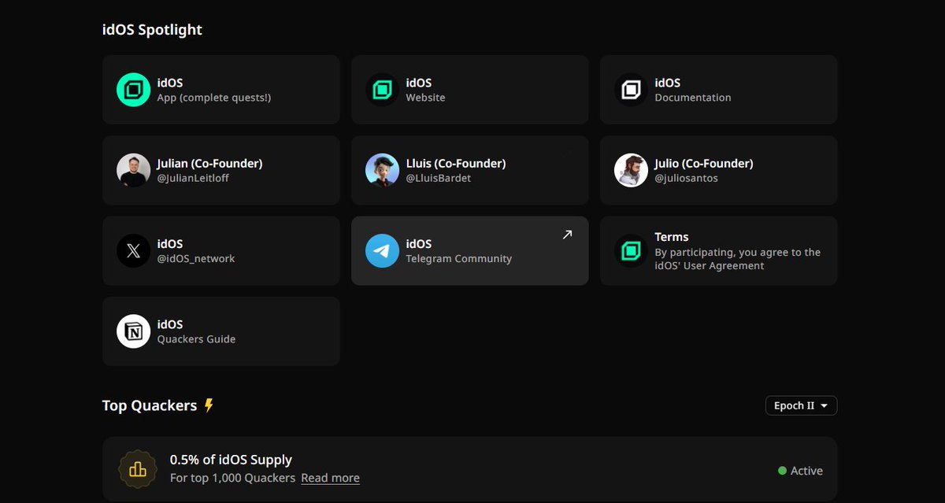Open the Epoch II dropdown
Viewport: 945px width, 503px height.
coord(801,405)
